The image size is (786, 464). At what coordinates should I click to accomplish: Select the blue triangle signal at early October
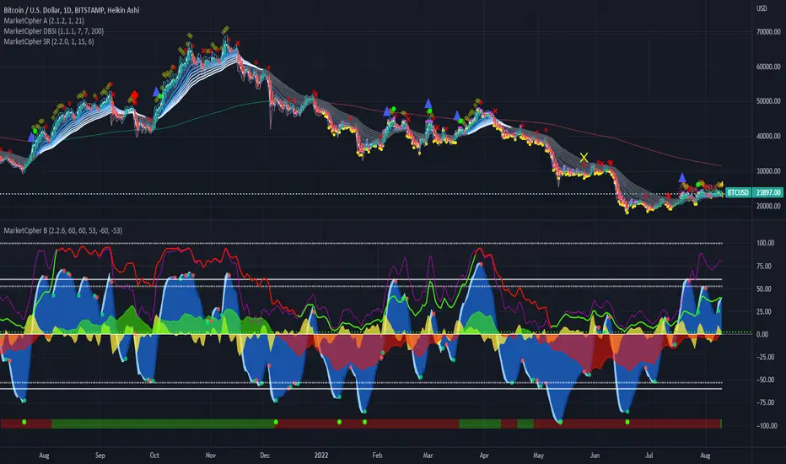(x=156, y=92)
